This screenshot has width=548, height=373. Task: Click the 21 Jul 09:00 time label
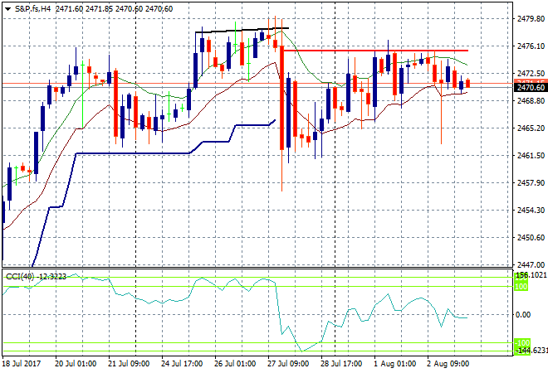129,364
